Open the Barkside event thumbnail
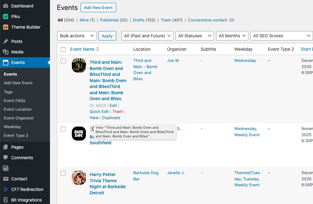 [79, 133]
